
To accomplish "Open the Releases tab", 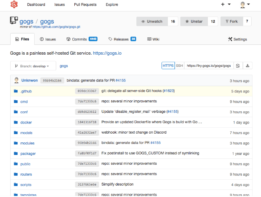I will click(121, 39).
